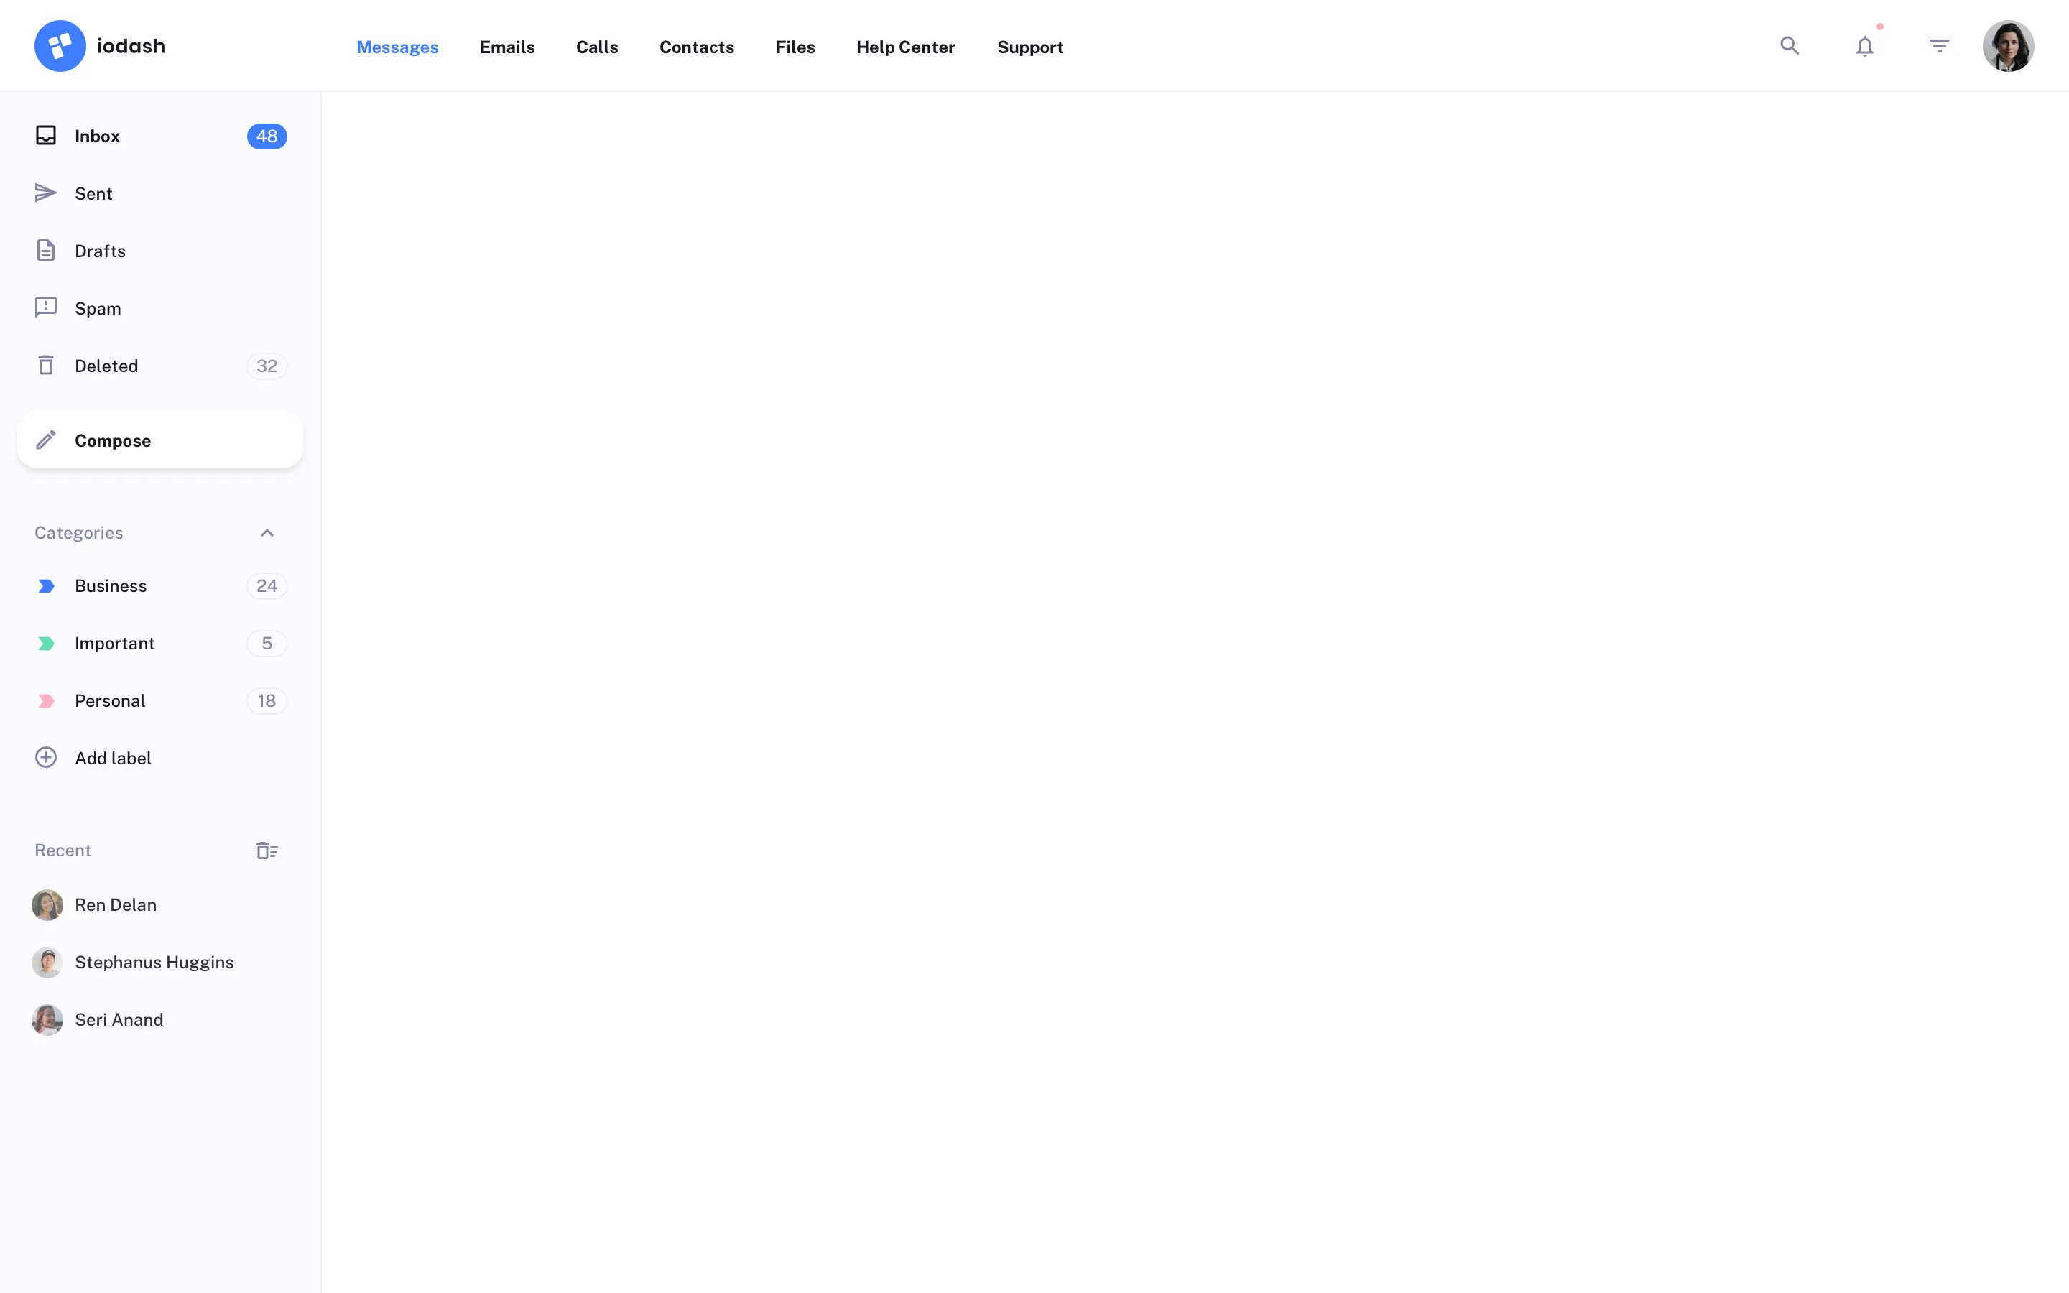This screenshot has height=1293, width=2069.
Task: Click the Compose button
Action: tap(159, 440)
